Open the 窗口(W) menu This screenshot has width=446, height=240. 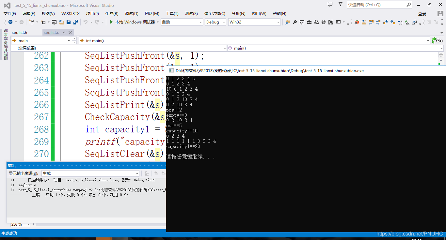coord(259,13)
